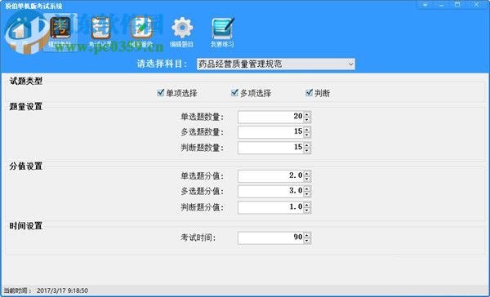This screenshot has height=297, width=490.
Task: Click the 单选题分值 input field
Action: (270, 176)
